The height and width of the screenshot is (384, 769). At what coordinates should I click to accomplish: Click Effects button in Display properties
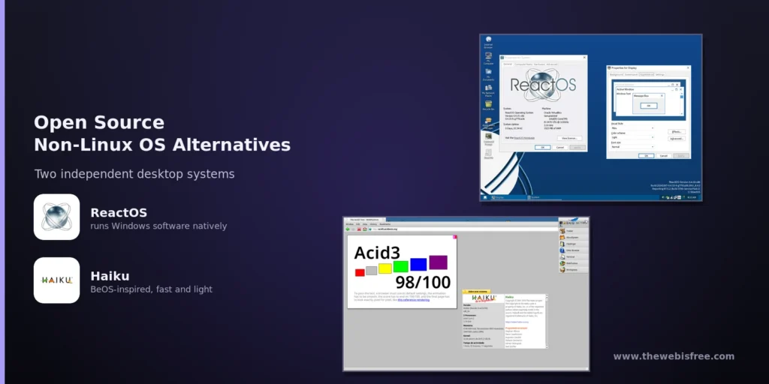pos(677,132)
